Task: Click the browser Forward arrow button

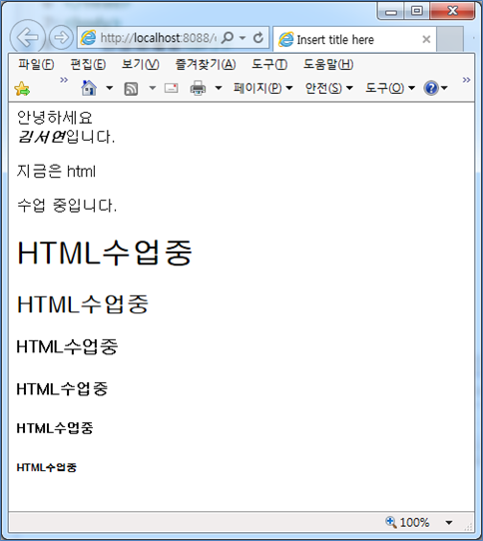Action: (61, 37)
